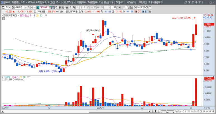Select the 30 interval button

click(x=95, y=8)
